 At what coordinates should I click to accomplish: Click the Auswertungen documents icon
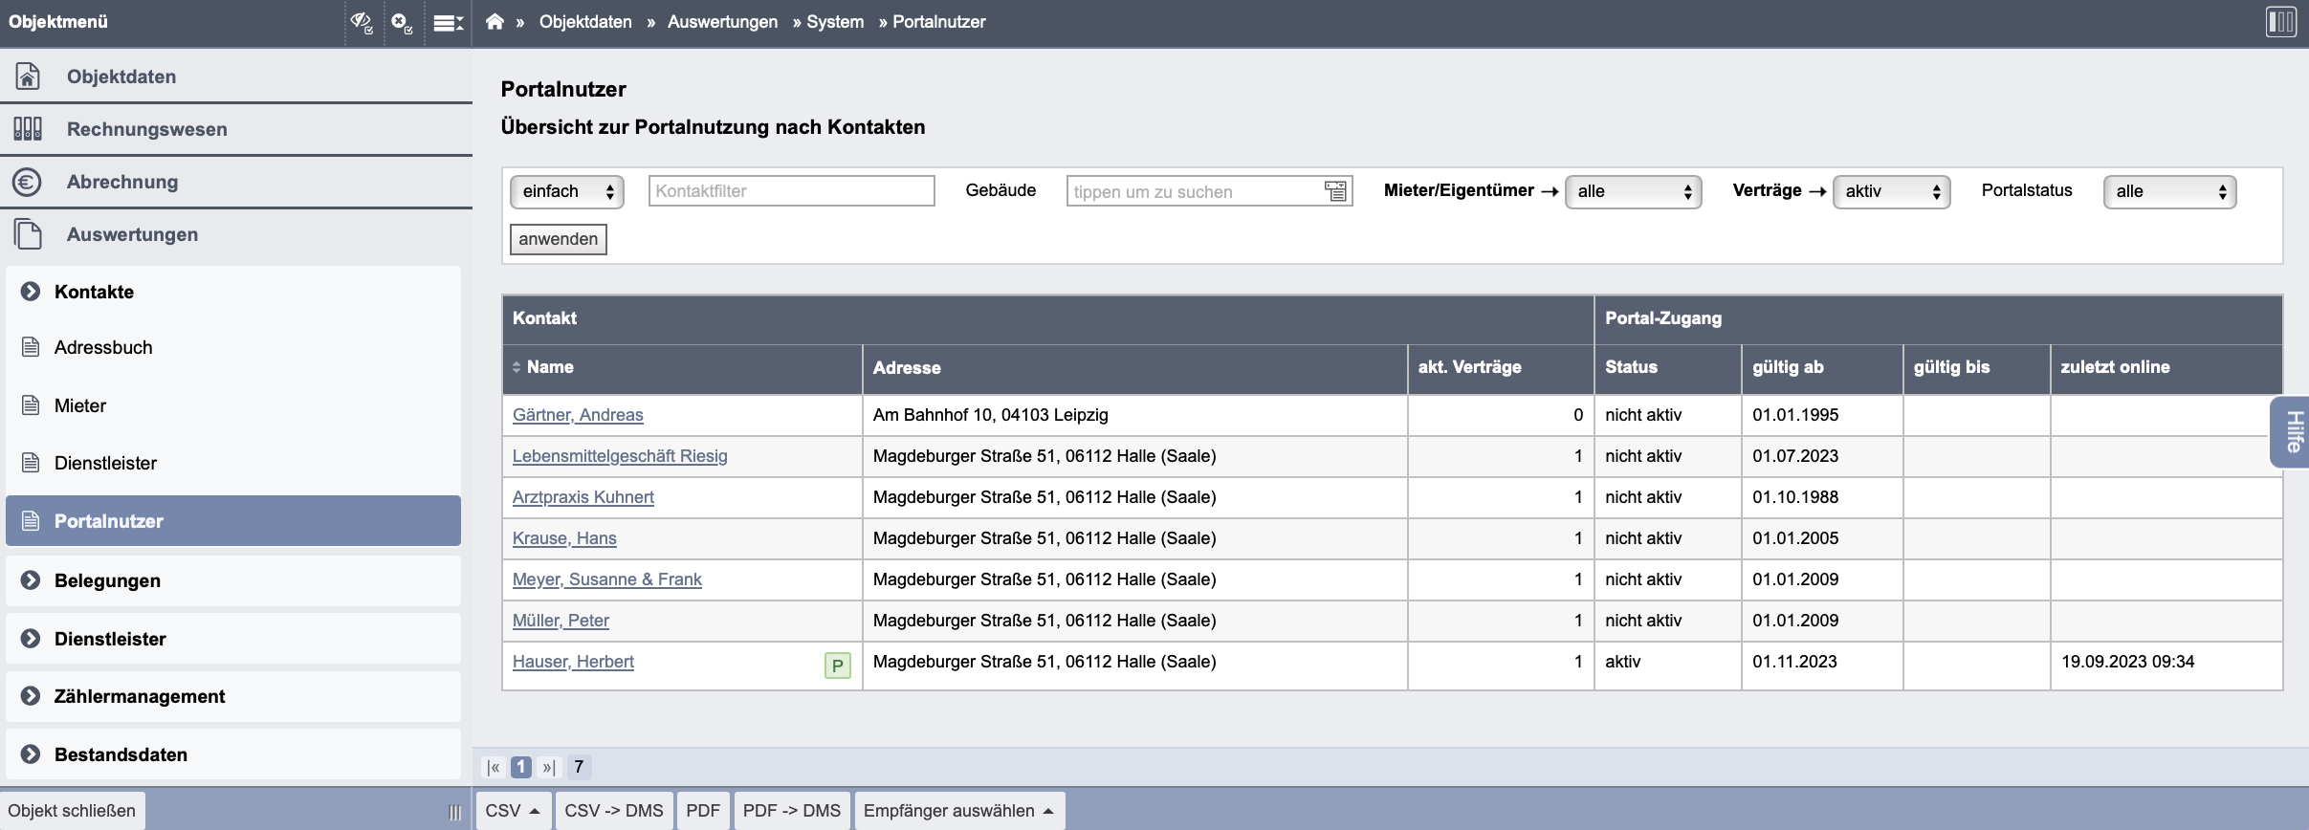coord(29,234)
